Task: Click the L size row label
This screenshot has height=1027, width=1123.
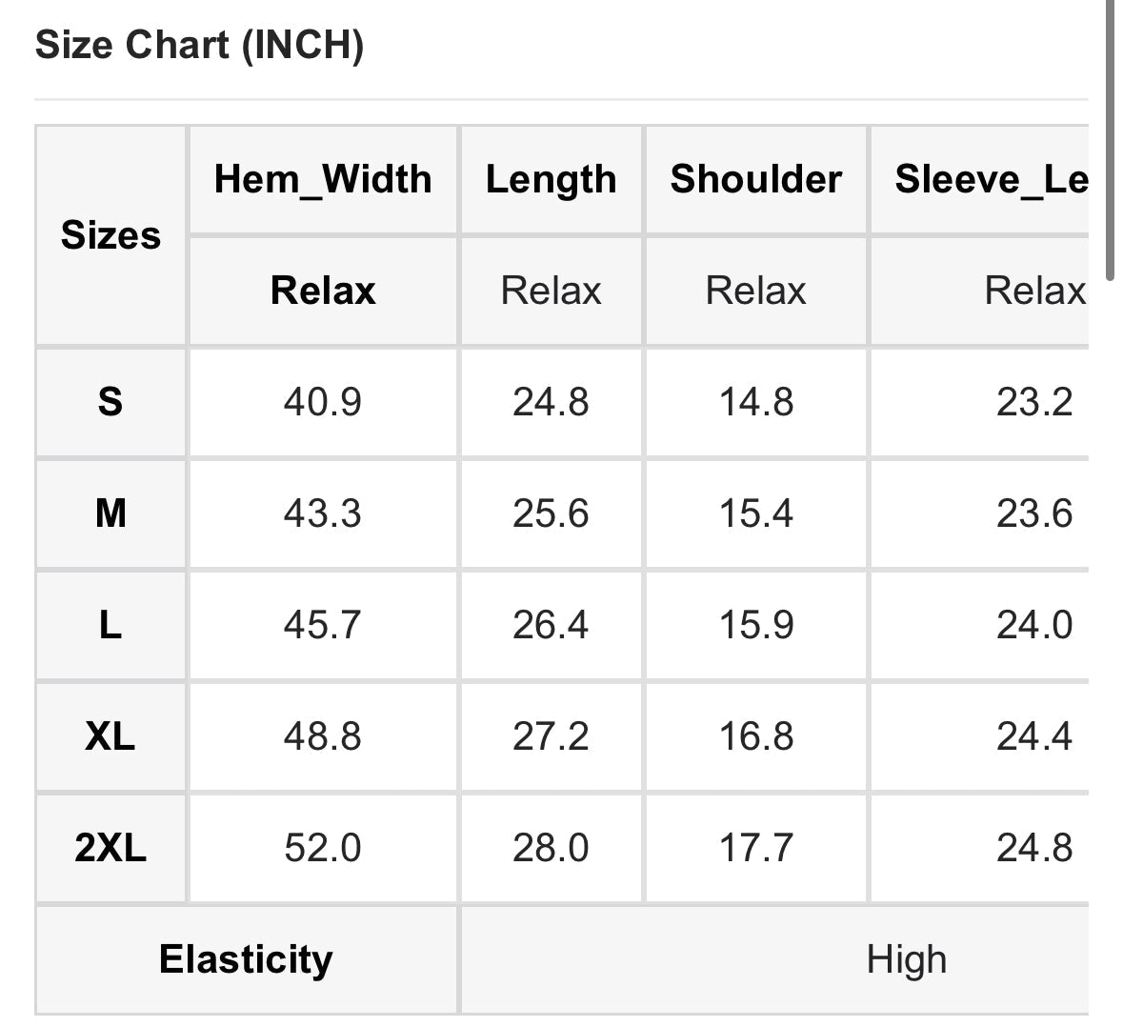Action: [110, 625]
